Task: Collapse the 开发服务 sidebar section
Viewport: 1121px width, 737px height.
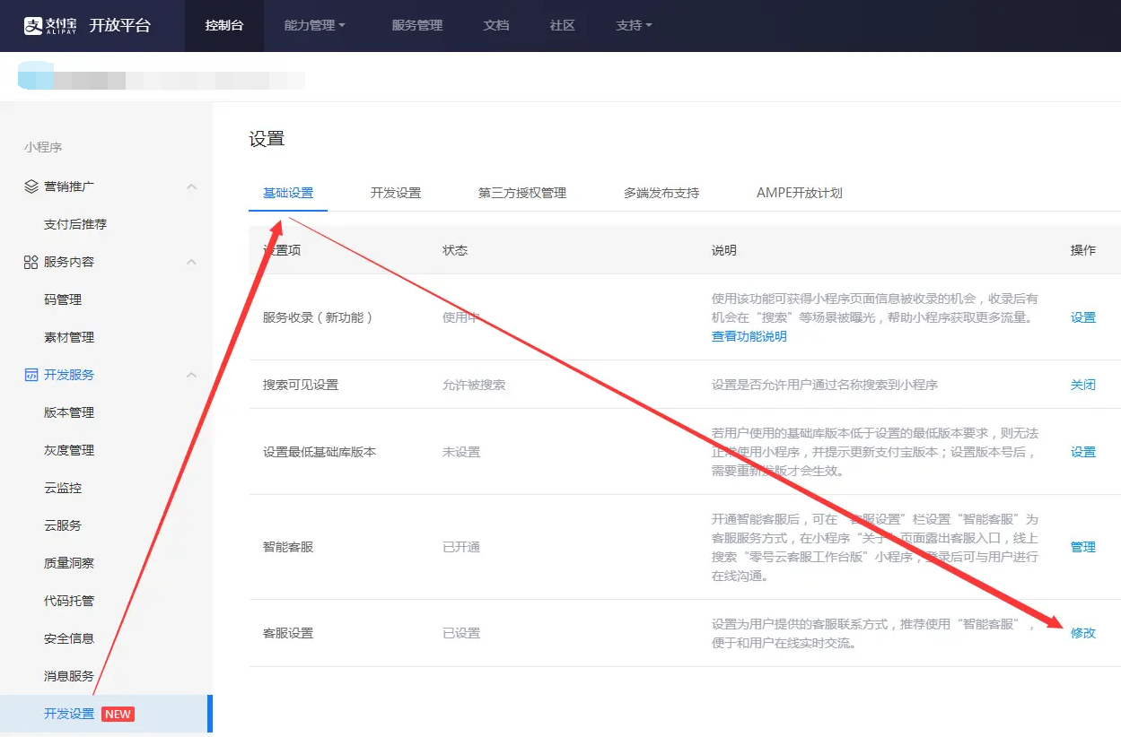Action: 191,375
